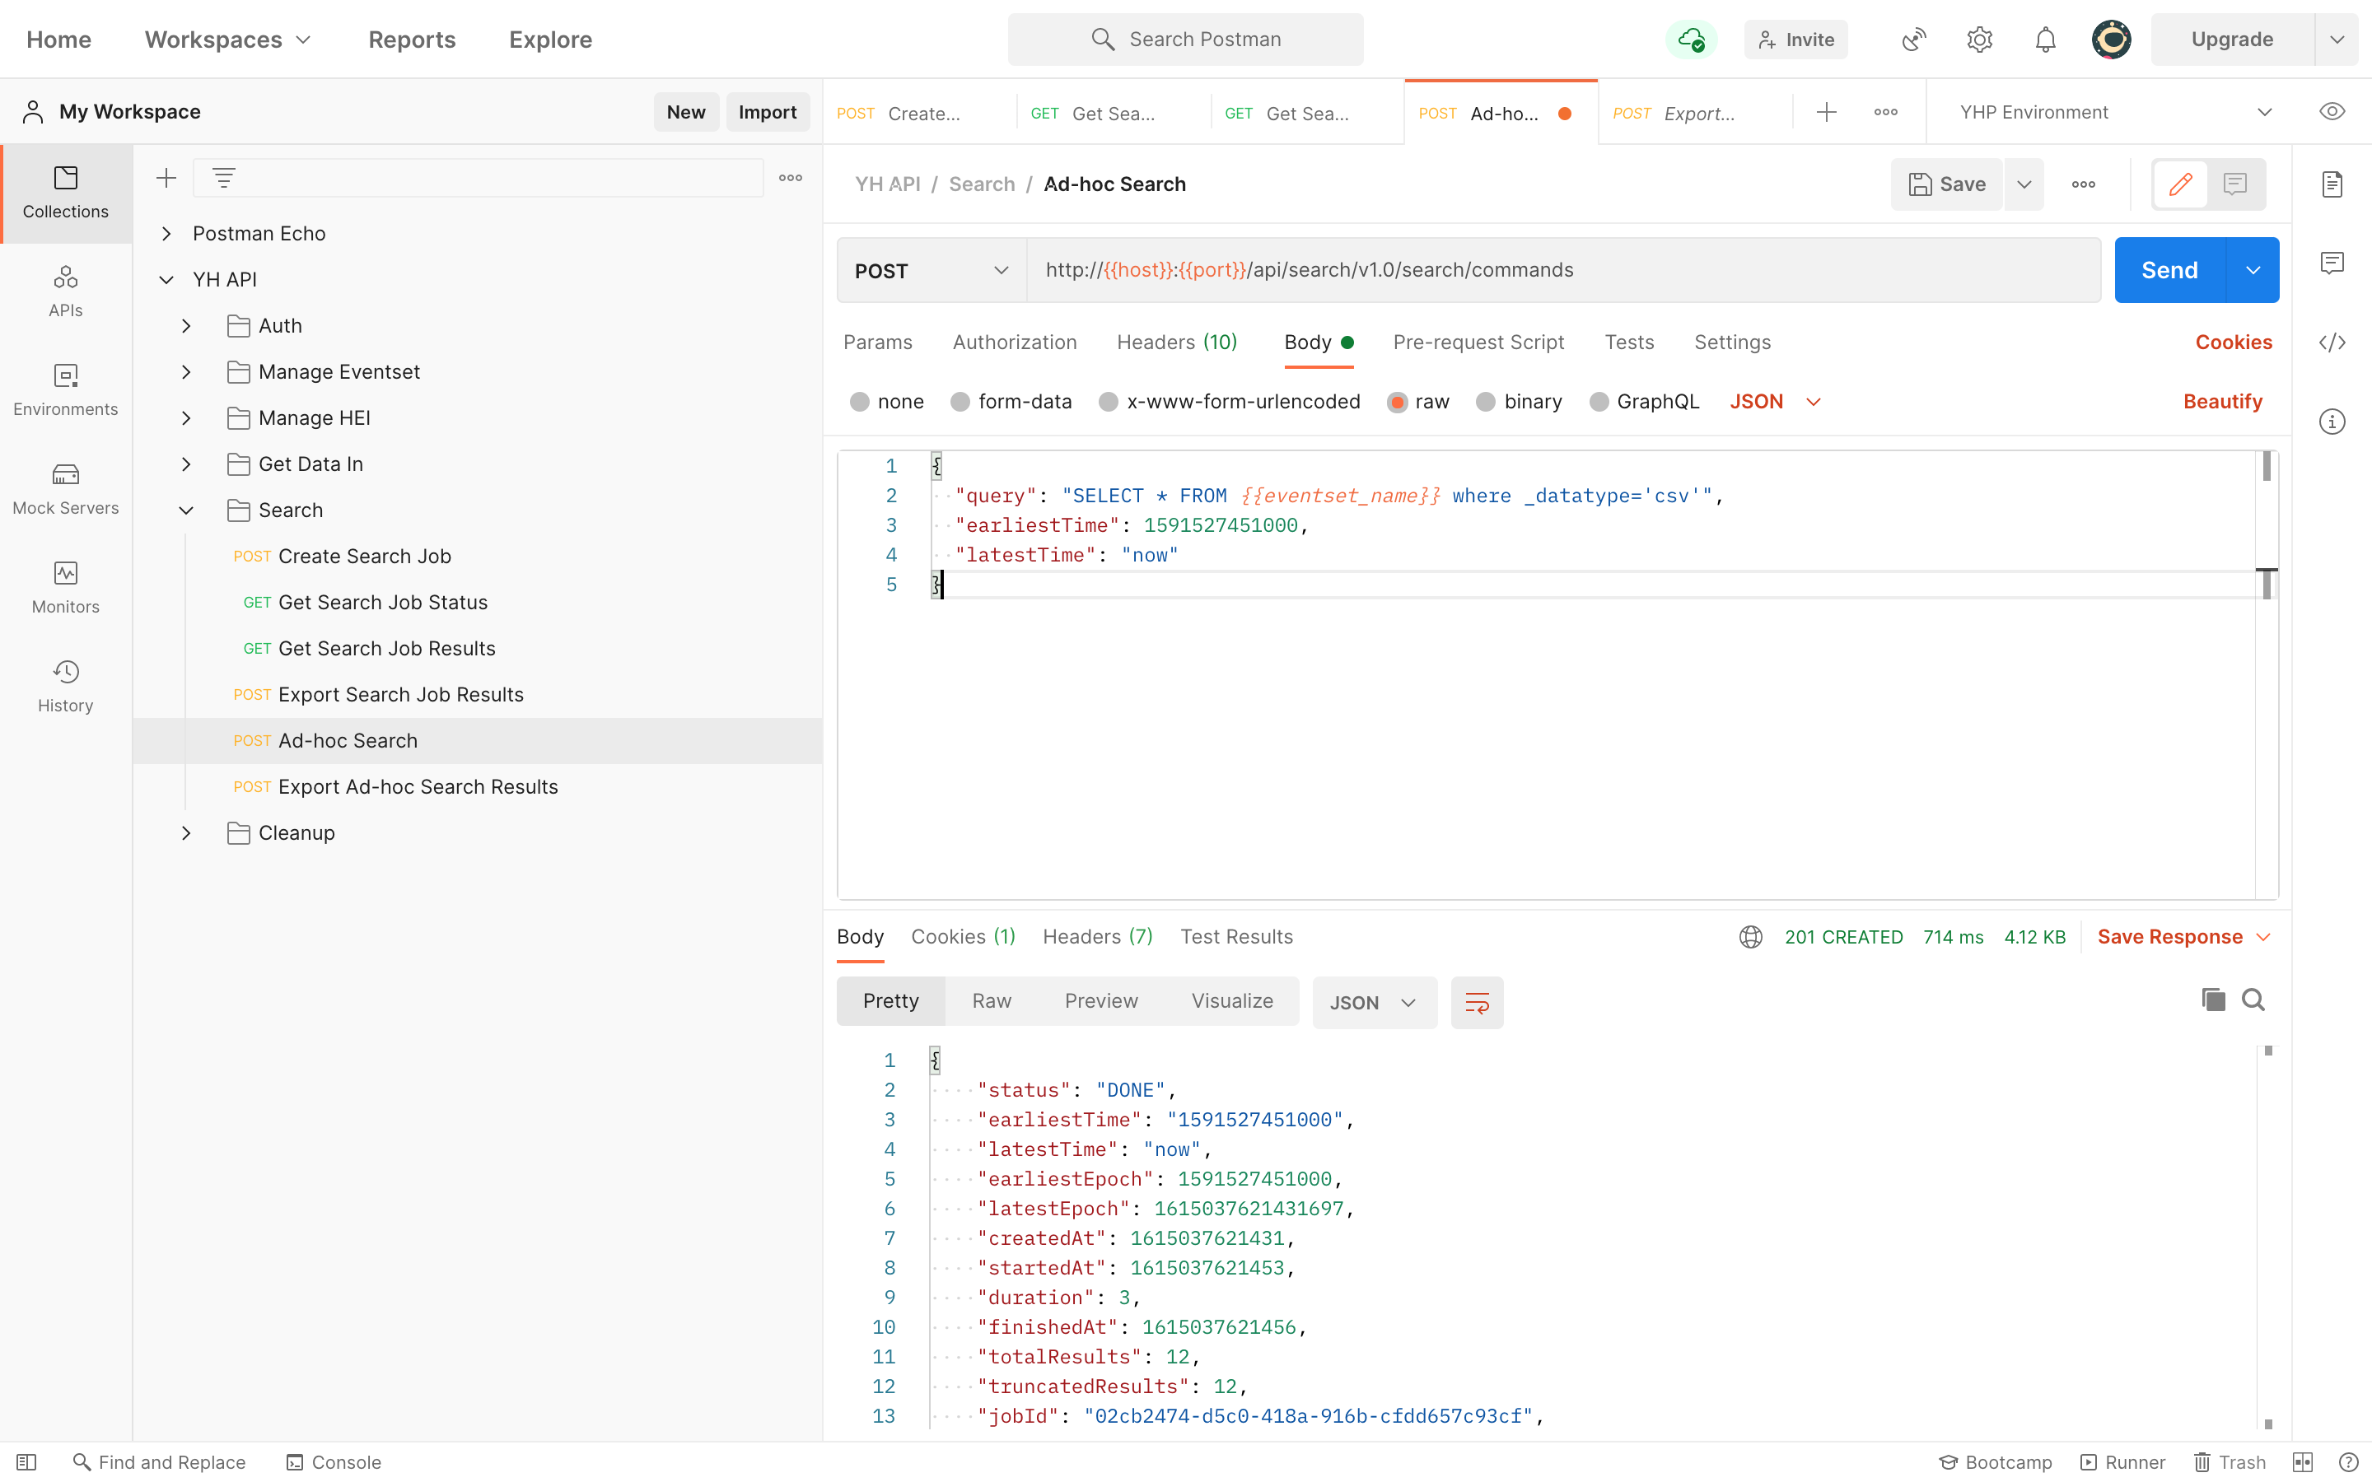Click the Upgrade button
Viewport: 2372px width, 1482px height.
[2232, 40]
